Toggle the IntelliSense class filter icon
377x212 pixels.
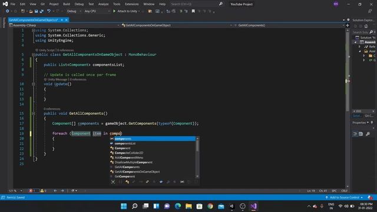click(127, 182)
